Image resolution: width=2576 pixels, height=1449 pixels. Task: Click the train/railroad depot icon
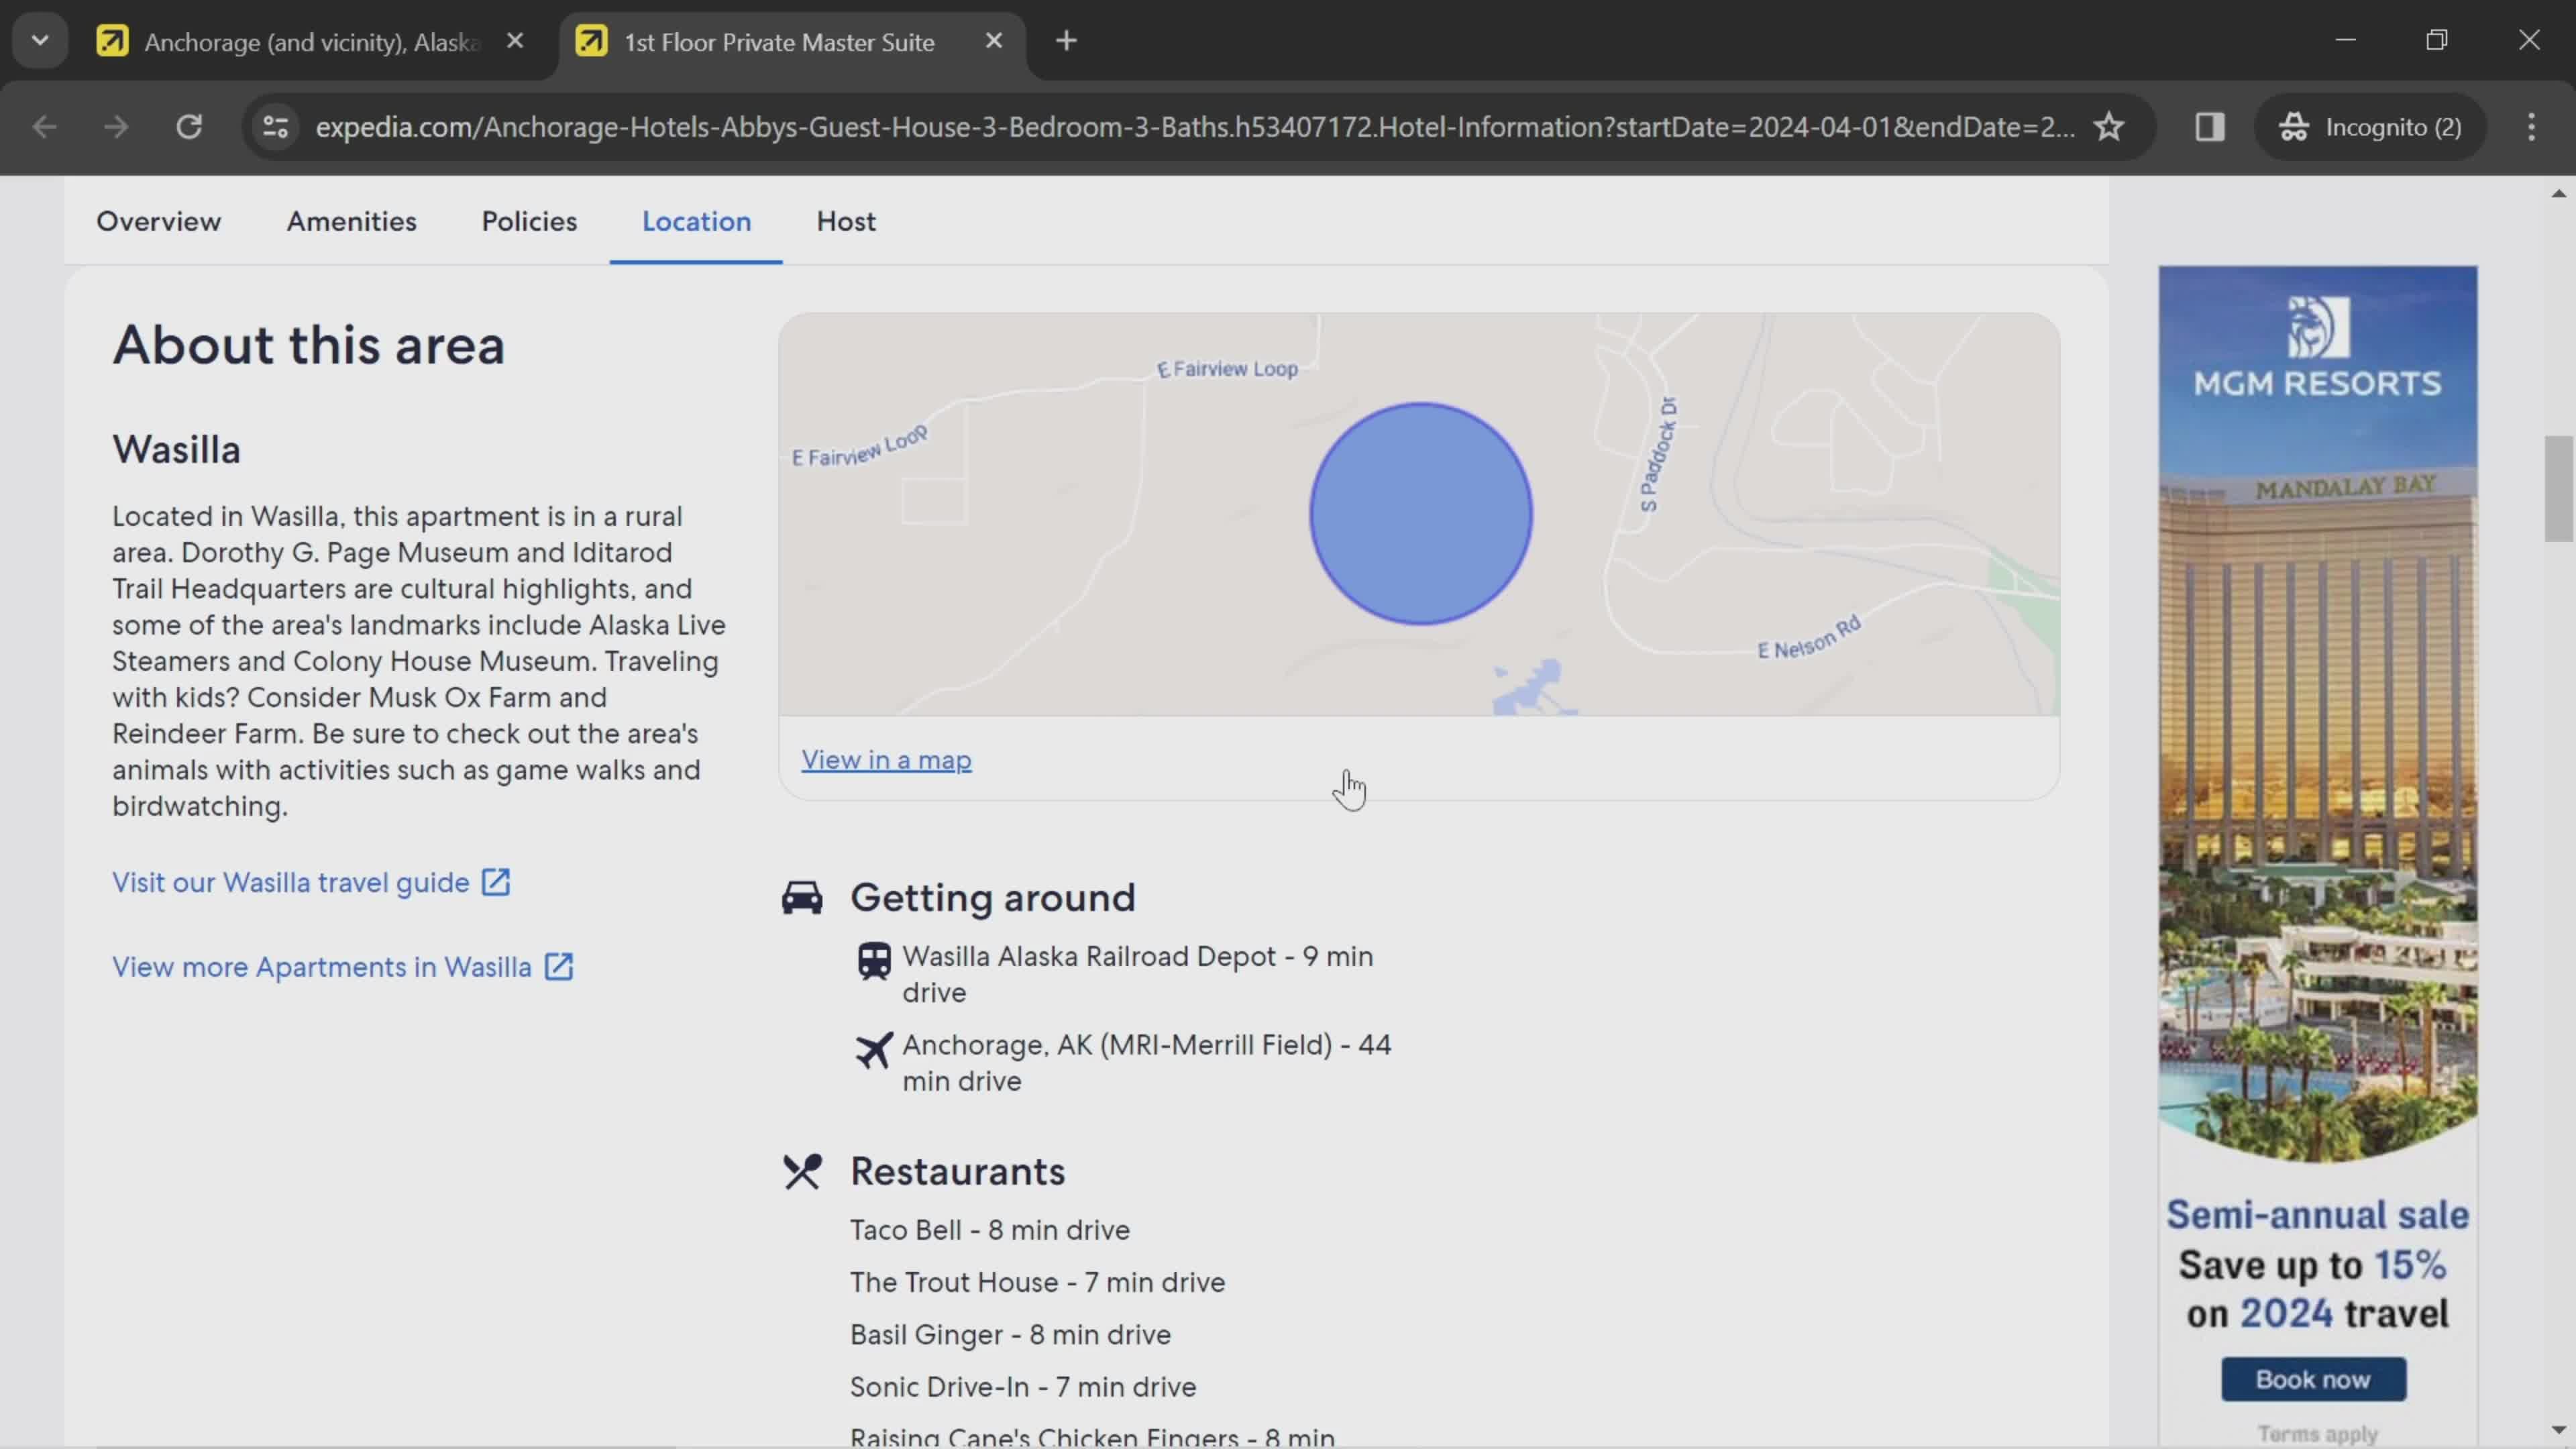tap(872, 961)
